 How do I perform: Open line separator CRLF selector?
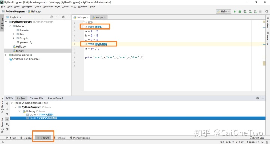(230, 142)
